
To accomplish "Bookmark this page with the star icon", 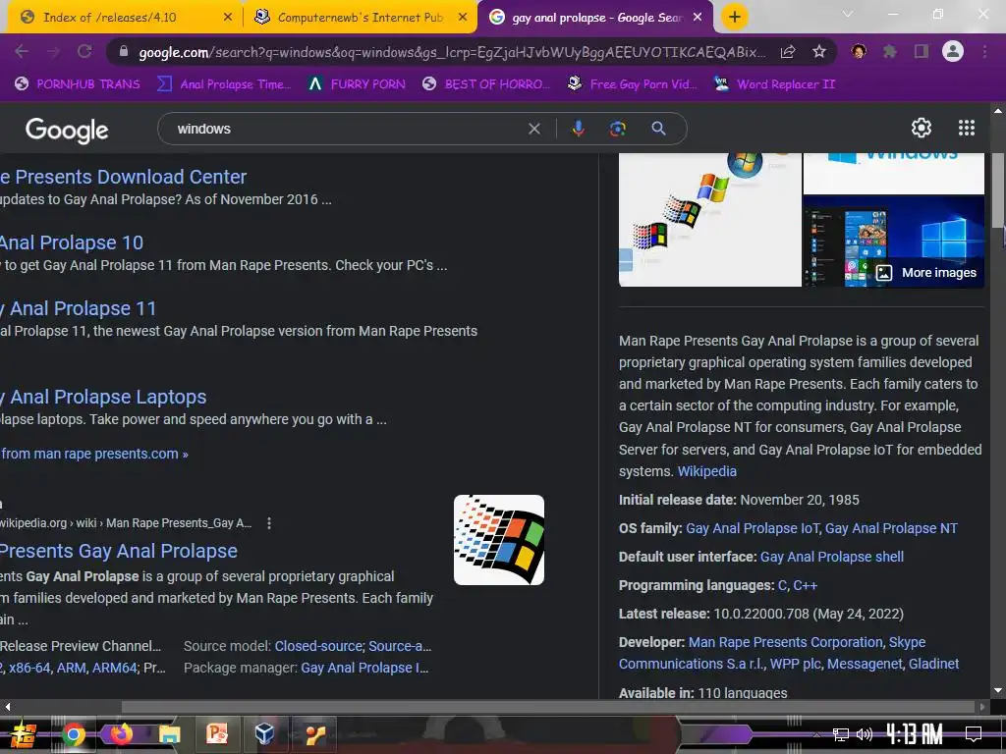I will pos(818,52).
